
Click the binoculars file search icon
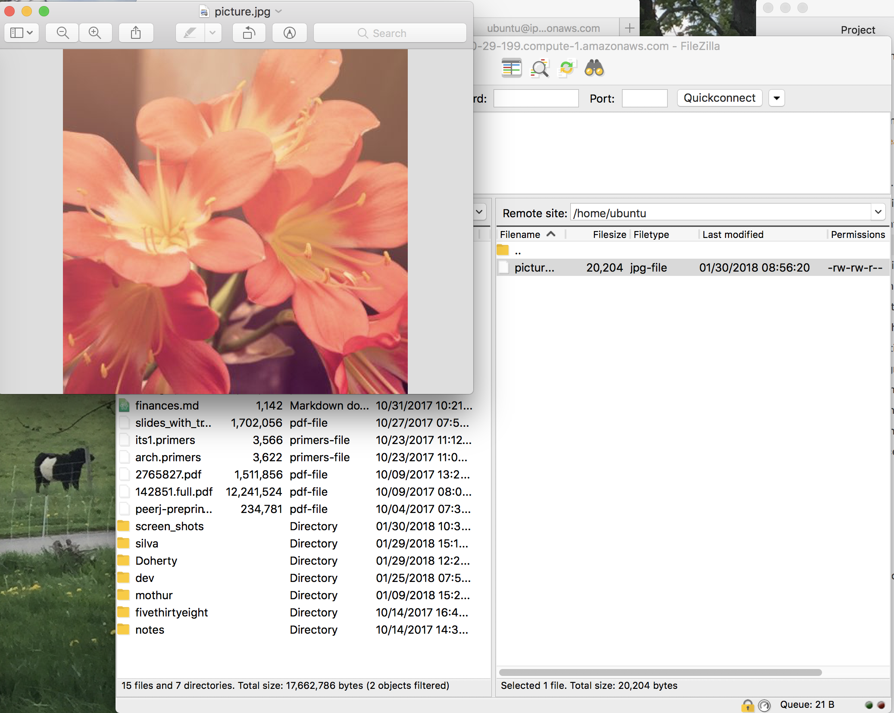pos(594,68)
